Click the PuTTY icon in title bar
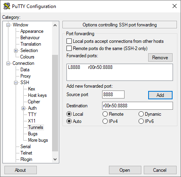The height and width of the screenshot is (177, 181). click(x=7, y=6)
